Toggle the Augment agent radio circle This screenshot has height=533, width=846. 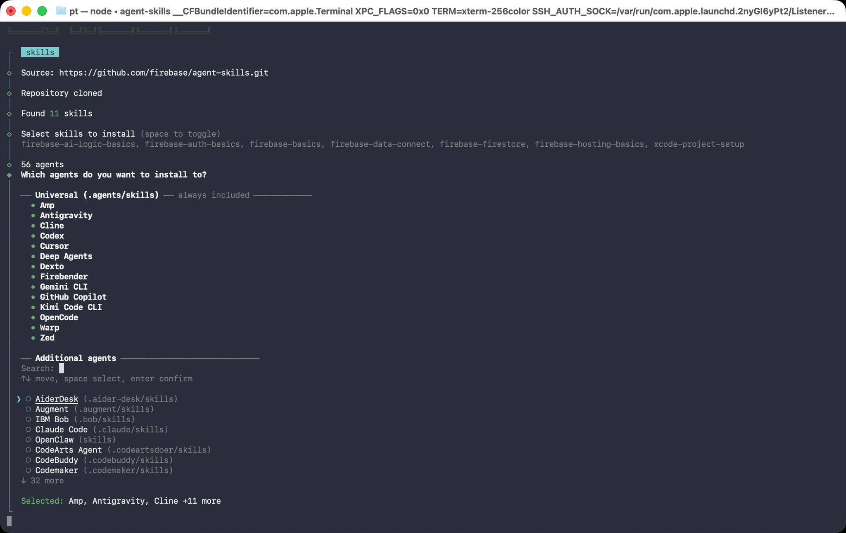tap(29, 409)
